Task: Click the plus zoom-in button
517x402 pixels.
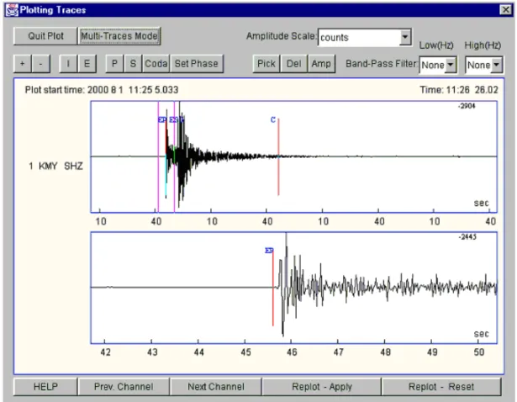Action: click(x=23, y=64)
